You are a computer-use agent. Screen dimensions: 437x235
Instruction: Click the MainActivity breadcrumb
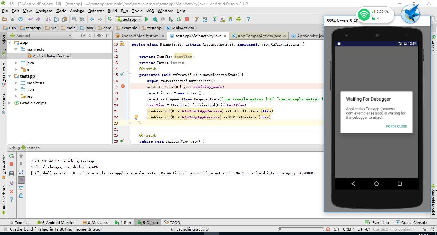180,28
